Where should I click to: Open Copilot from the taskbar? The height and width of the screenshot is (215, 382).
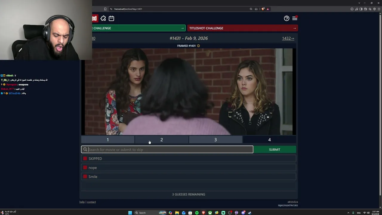point(170,213)
